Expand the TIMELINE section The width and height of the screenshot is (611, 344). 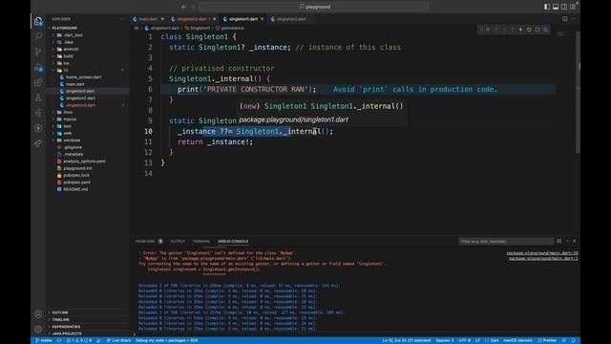pos(88,320)
